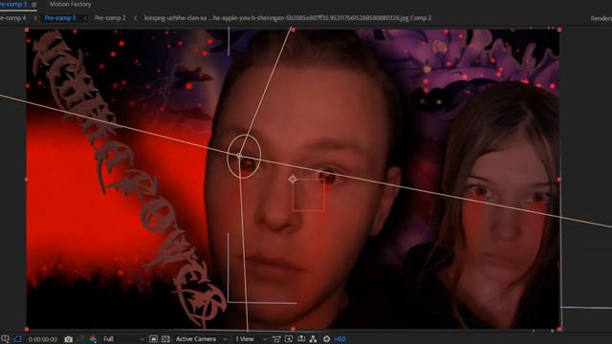Image resolution: width=612 pixels, height=344 pixels.
Task: Click the Always Preview This View icon
Action: (5, 339)
